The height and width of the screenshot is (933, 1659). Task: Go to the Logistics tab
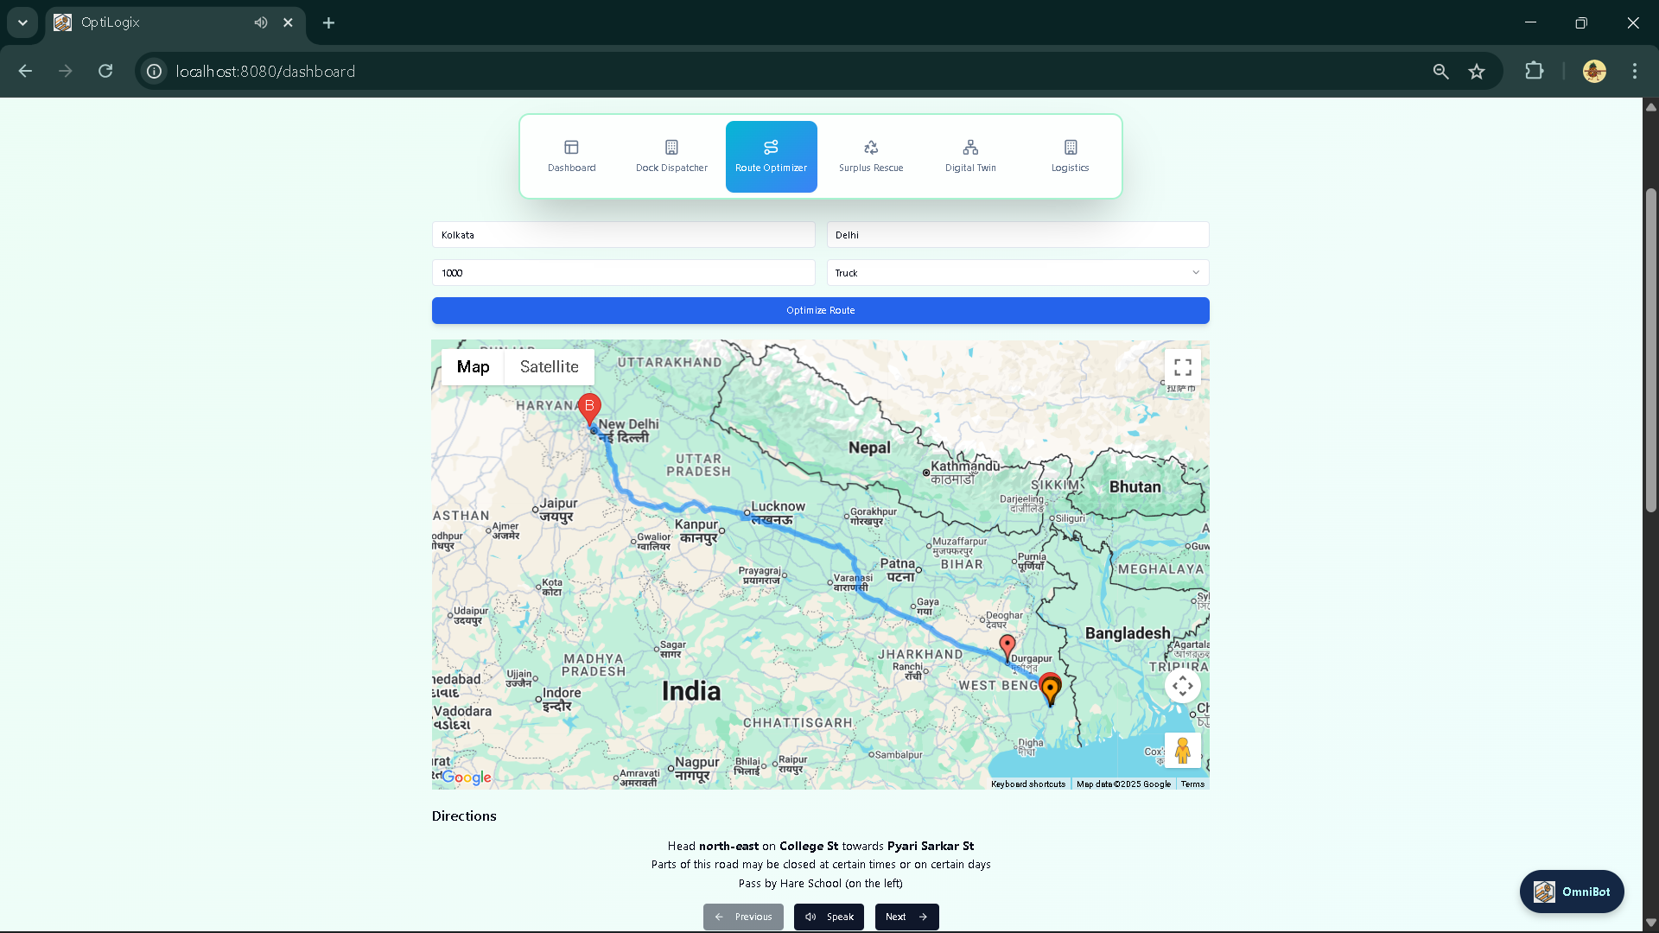pyautogui.click(x=1070, y=156)
